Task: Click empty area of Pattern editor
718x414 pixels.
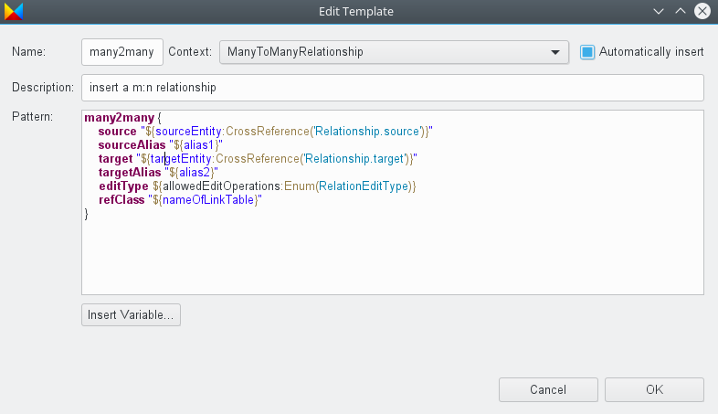Action: [393, 257]
